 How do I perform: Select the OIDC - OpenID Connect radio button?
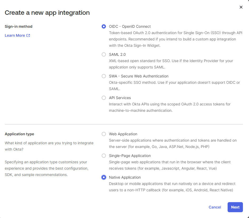pyautogui.click(x=104, y=26)
